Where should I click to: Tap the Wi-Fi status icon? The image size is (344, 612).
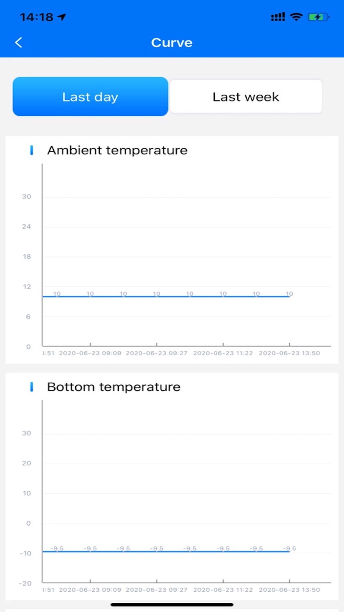pyautogui.click(x=296, y=17)
